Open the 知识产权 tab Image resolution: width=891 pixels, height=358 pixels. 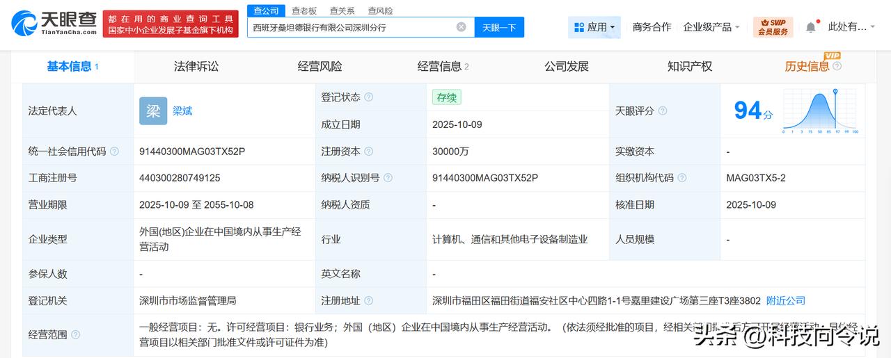pos(690,66)
